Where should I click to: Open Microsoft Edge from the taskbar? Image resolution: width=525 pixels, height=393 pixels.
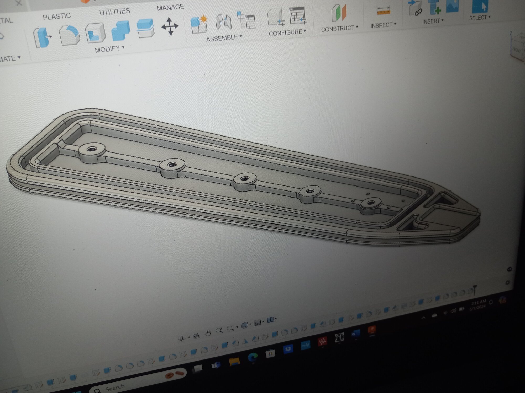(x=253, y=357)
